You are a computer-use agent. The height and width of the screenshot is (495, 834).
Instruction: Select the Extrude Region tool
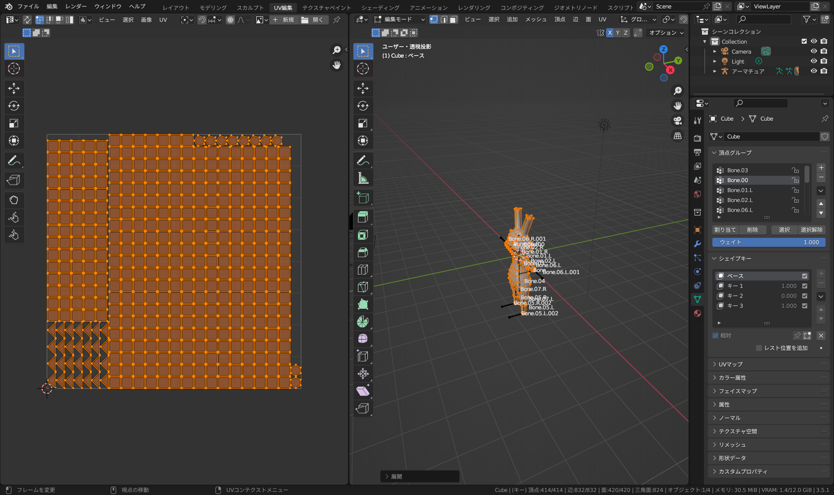pyautogui.click(x=363, y=217)
